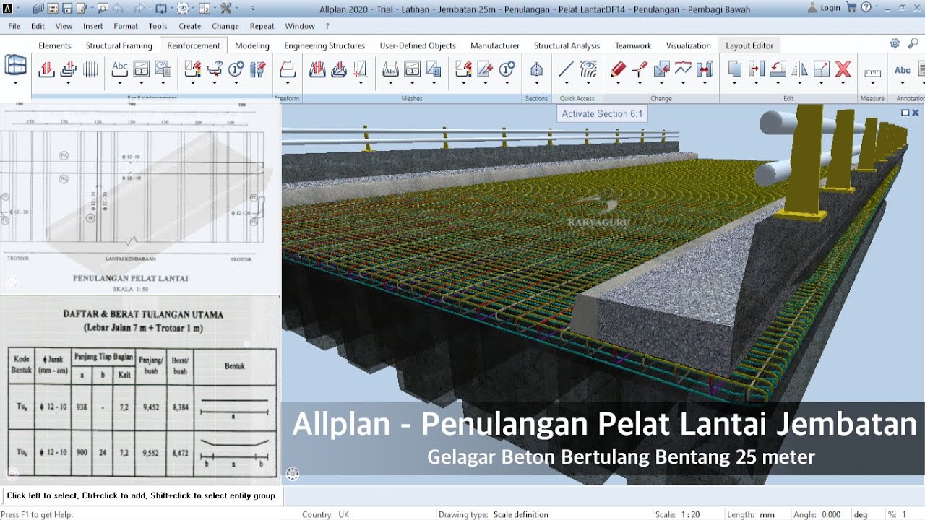Screen dimensions: 925x520
Task: Switch to the Layout Editor tab
Action: (x=749, y=45)
